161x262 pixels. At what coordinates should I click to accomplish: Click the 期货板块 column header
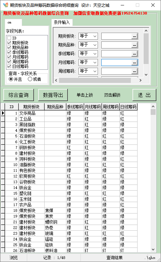point(31,107)
